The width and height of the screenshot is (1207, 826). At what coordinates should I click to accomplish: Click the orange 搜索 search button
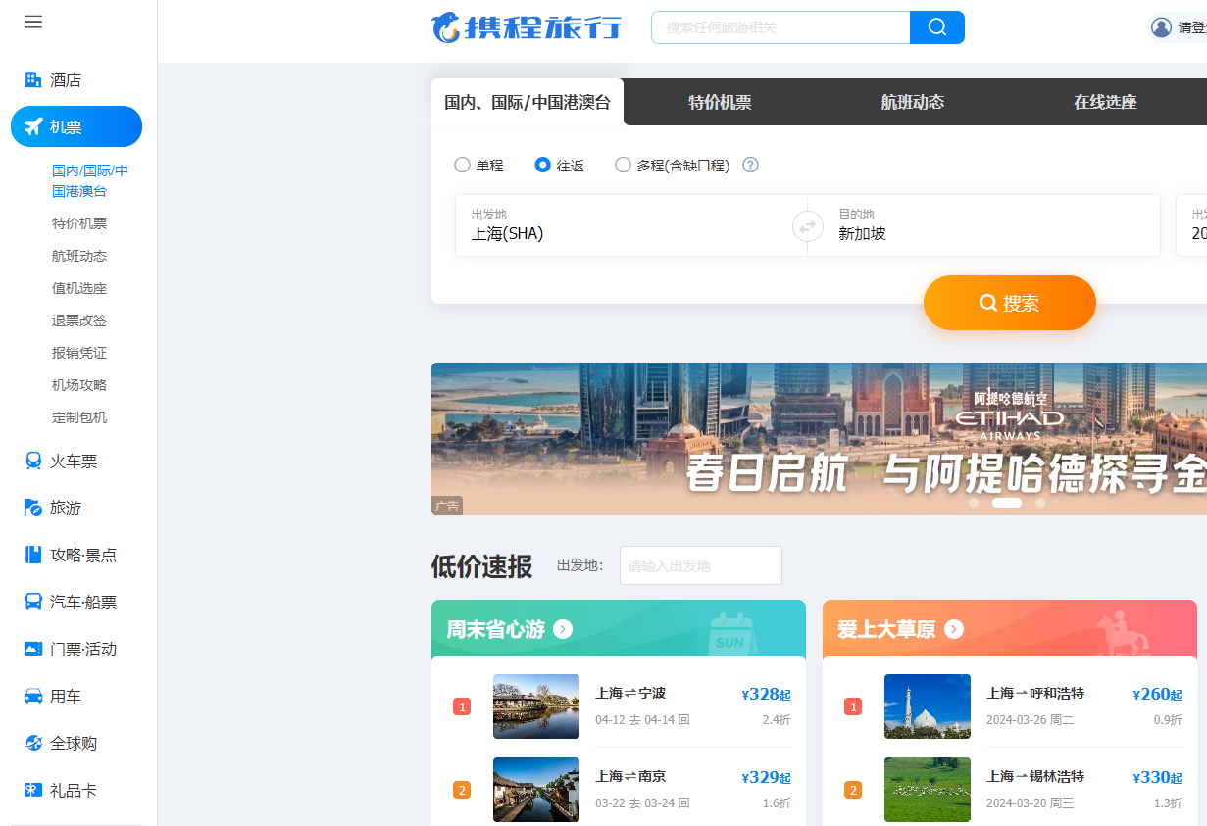[1009, 303]
